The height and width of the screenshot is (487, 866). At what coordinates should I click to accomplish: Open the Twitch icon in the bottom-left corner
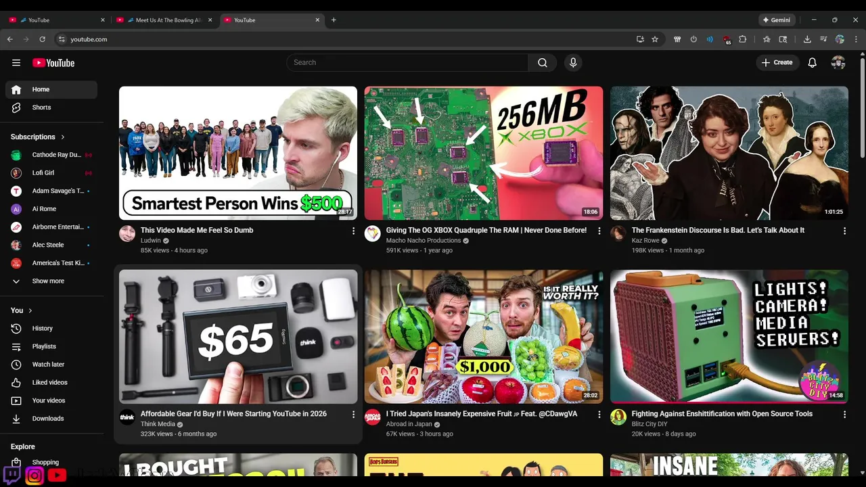pos(12,476)
